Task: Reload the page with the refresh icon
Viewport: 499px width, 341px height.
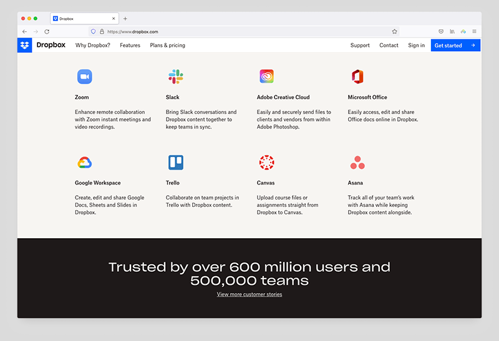Action: tap(47, 32)
